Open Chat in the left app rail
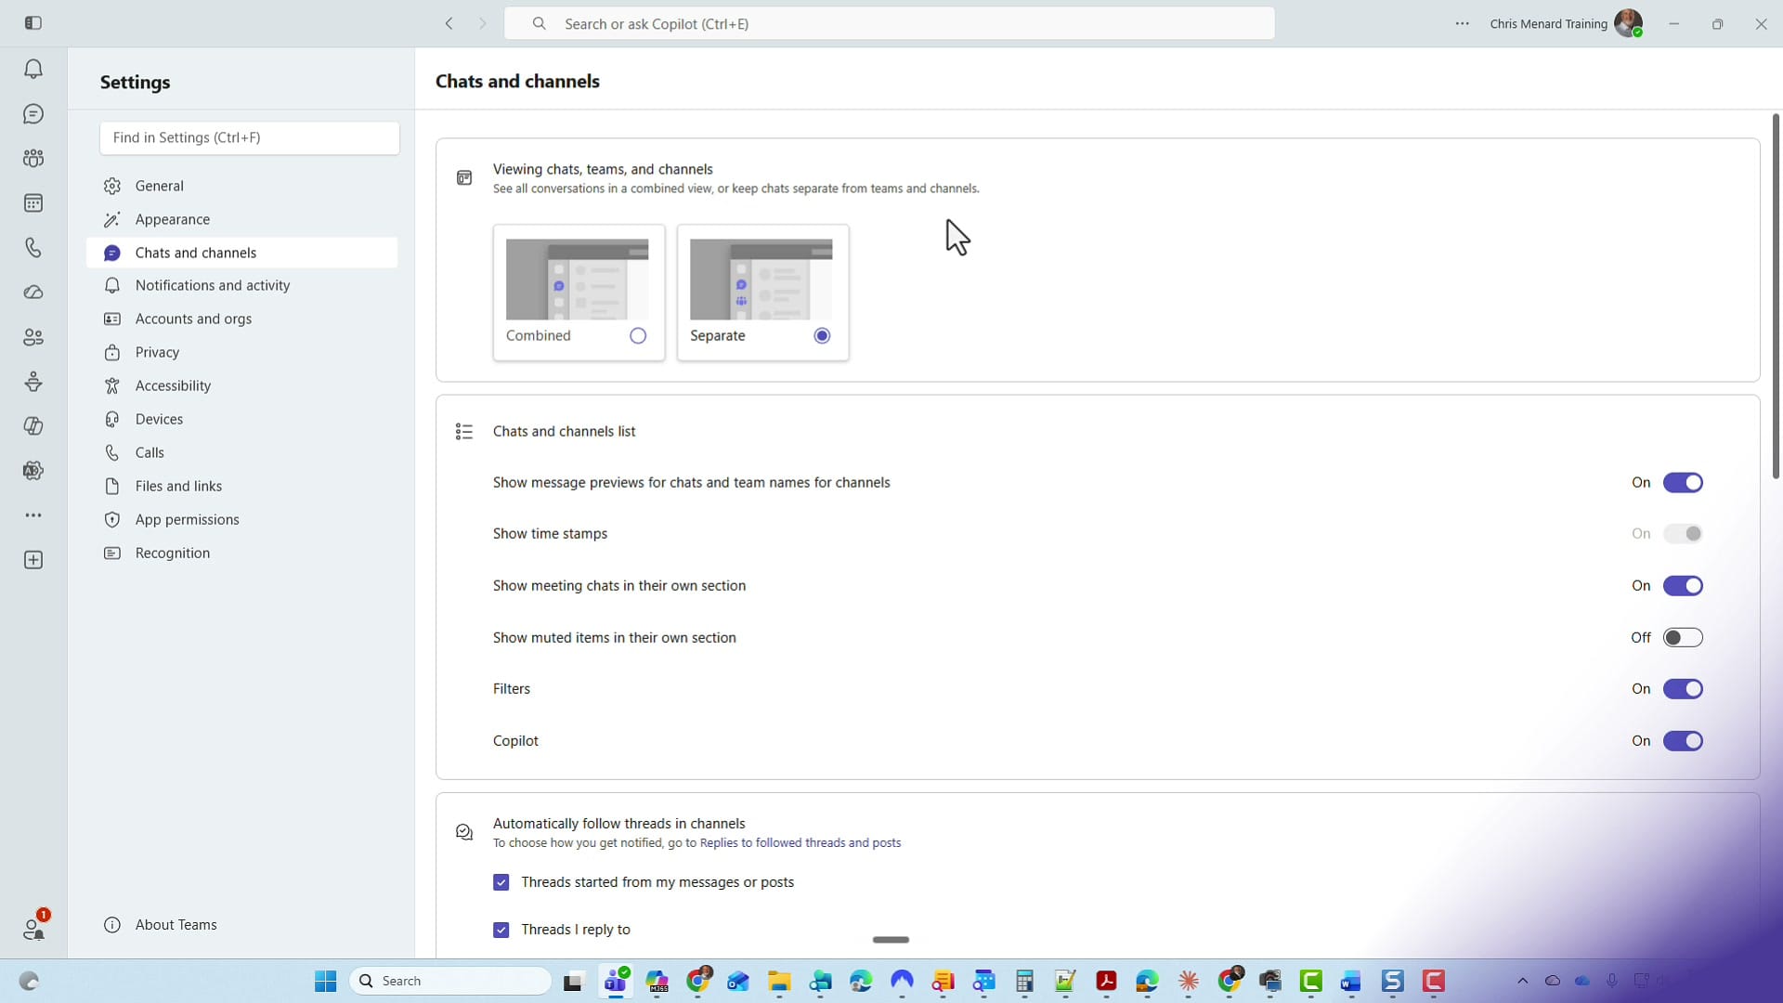 click(x=33, y=113)
